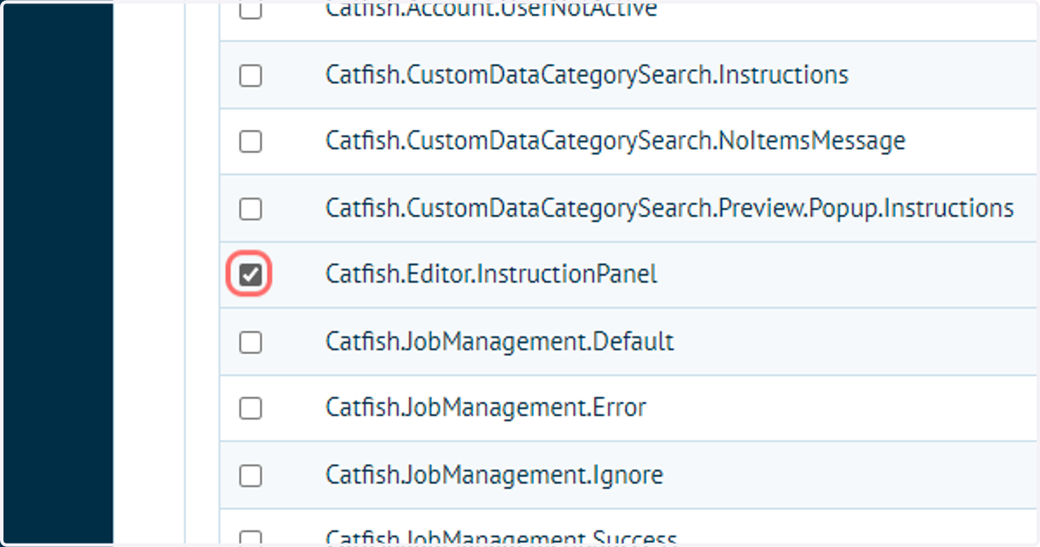Select the Catfish.JobManagement.Error entry

(x=486, y=407)
